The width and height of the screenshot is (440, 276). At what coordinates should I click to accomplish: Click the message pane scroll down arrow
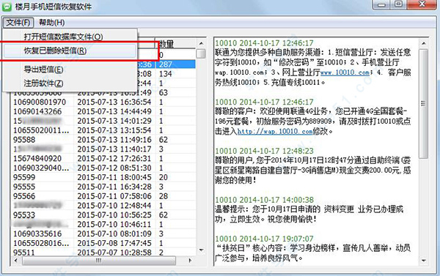point(424,261)
